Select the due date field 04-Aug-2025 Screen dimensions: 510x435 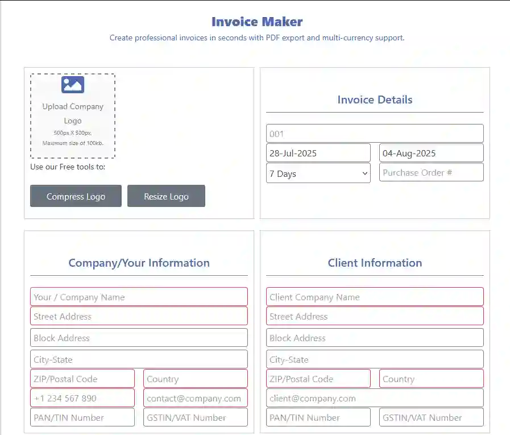pyautogui.click(x=432, y=153)
